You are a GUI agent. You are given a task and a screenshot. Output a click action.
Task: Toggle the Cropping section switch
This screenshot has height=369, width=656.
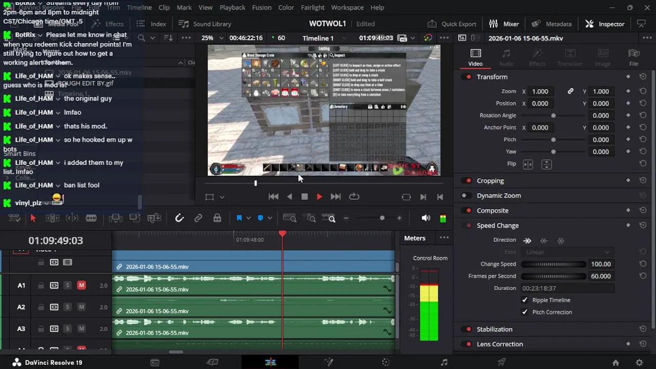tap(466, 181)
